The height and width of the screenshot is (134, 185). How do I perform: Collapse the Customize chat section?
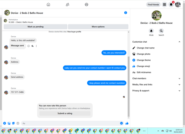[x=156, y=42]
